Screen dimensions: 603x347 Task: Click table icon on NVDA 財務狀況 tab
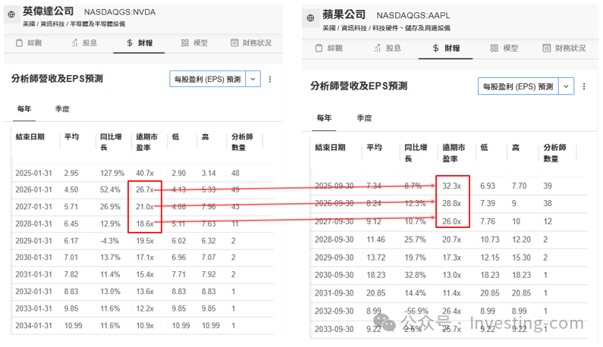tap(234, 42)
